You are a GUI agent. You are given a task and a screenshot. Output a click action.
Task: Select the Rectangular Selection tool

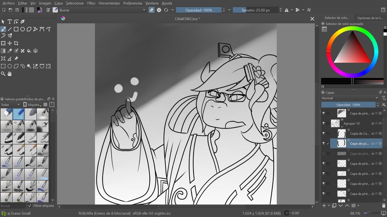click(x=3, y=66)
